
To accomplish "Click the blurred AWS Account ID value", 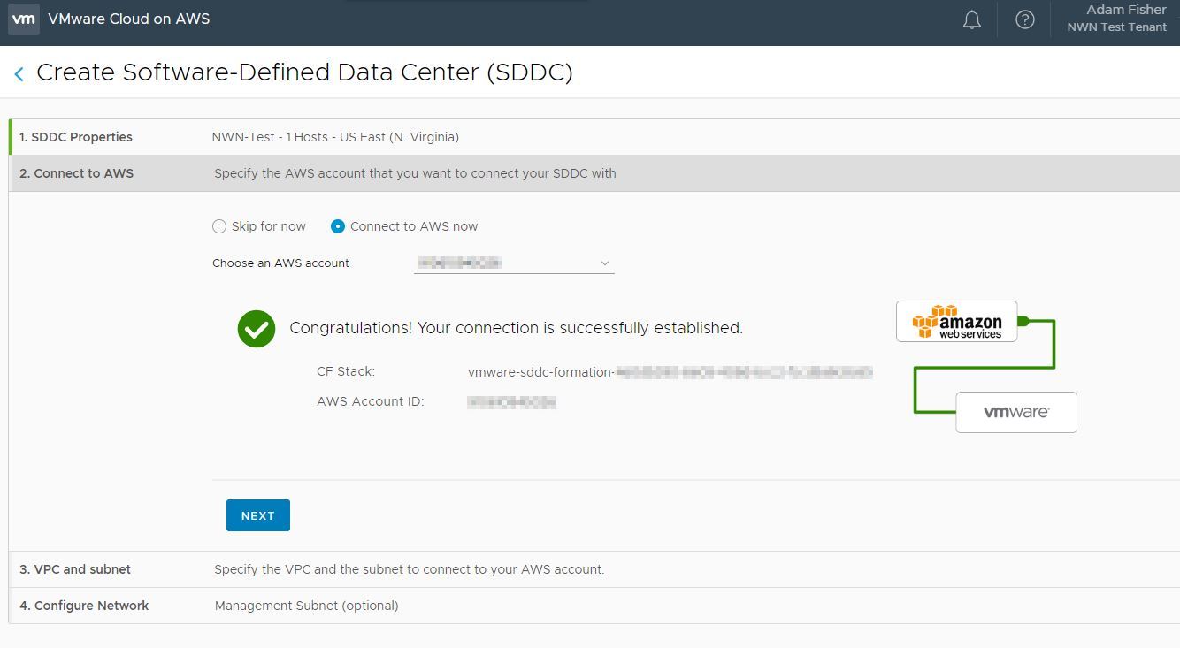I will (x=511, y=402).
